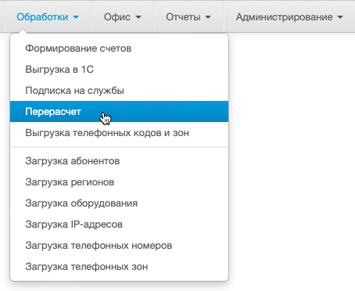Select Выгрузка телефонных кодов и зон
Screen dimensions: 355x291
click(119, 133)
